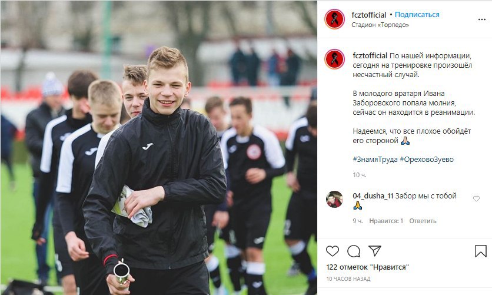
Task: Open the Стадион «Торпедо» location link
Action: (380, 25)
